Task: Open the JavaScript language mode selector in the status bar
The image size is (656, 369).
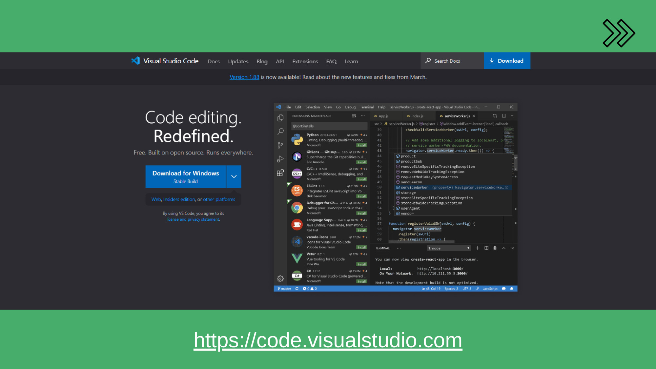Action: tap(490, 289)
